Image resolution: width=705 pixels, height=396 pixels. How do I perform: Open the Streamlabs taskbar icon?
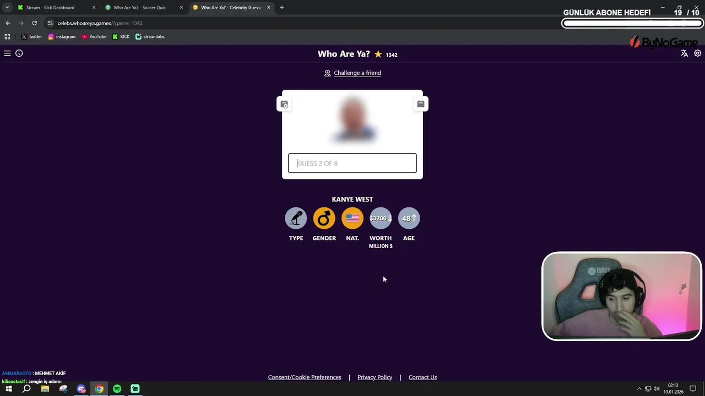(135, 389)
